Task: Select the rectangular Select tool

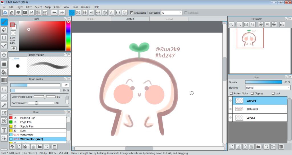Action: tap(4, 89)
